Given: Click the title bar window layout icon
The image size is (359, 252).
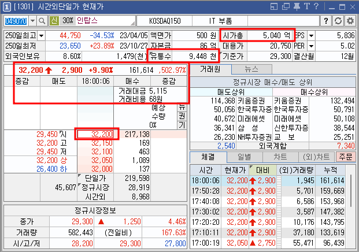Looking at the screenshot, I should pyautogui.click(x=274, y=6).
